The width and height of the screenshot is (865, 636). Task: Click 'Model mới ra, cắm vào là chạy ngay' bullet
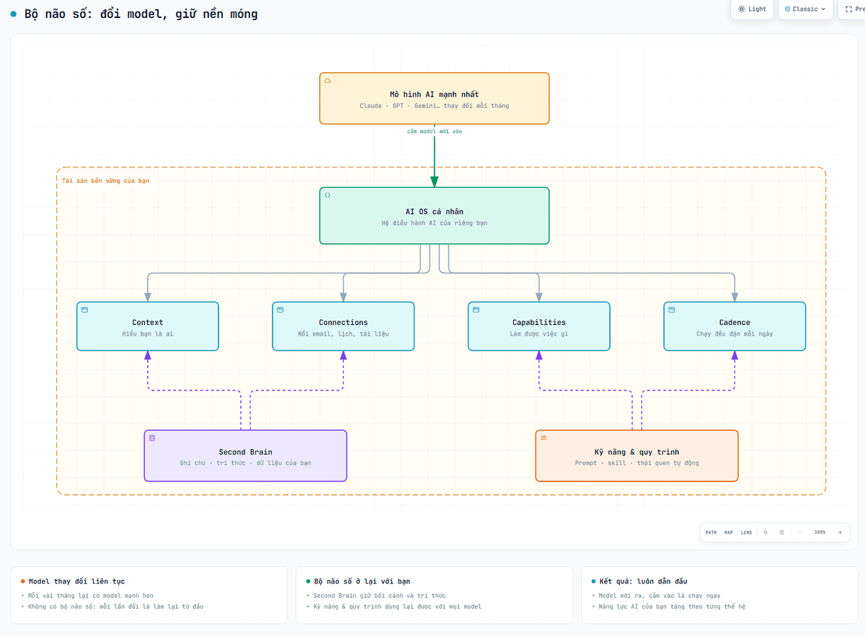pos(660,596)
